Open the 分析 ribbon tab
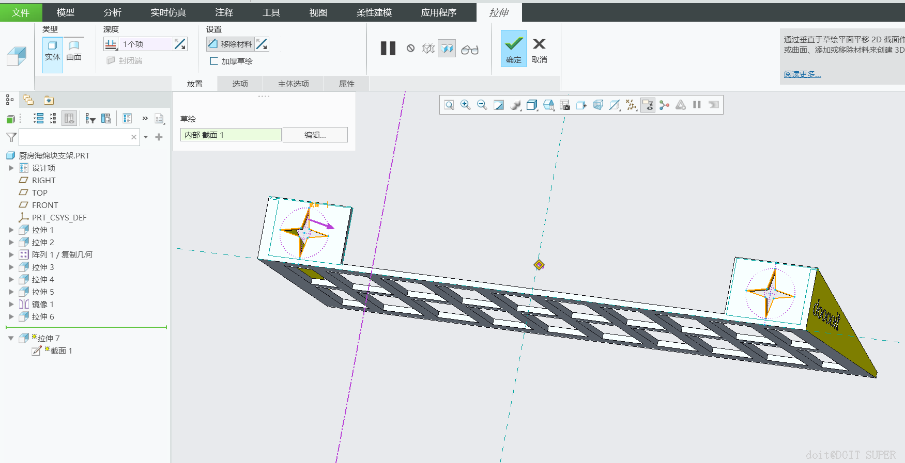The image size is (905, 463). click(x=112, y=12)
